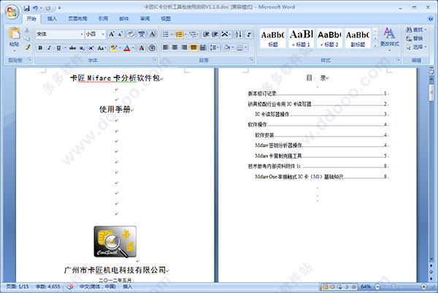Switch to the 页面布局 ribbon tab
Viewport: 438px width, 293px height.
[x=77, y=19]
